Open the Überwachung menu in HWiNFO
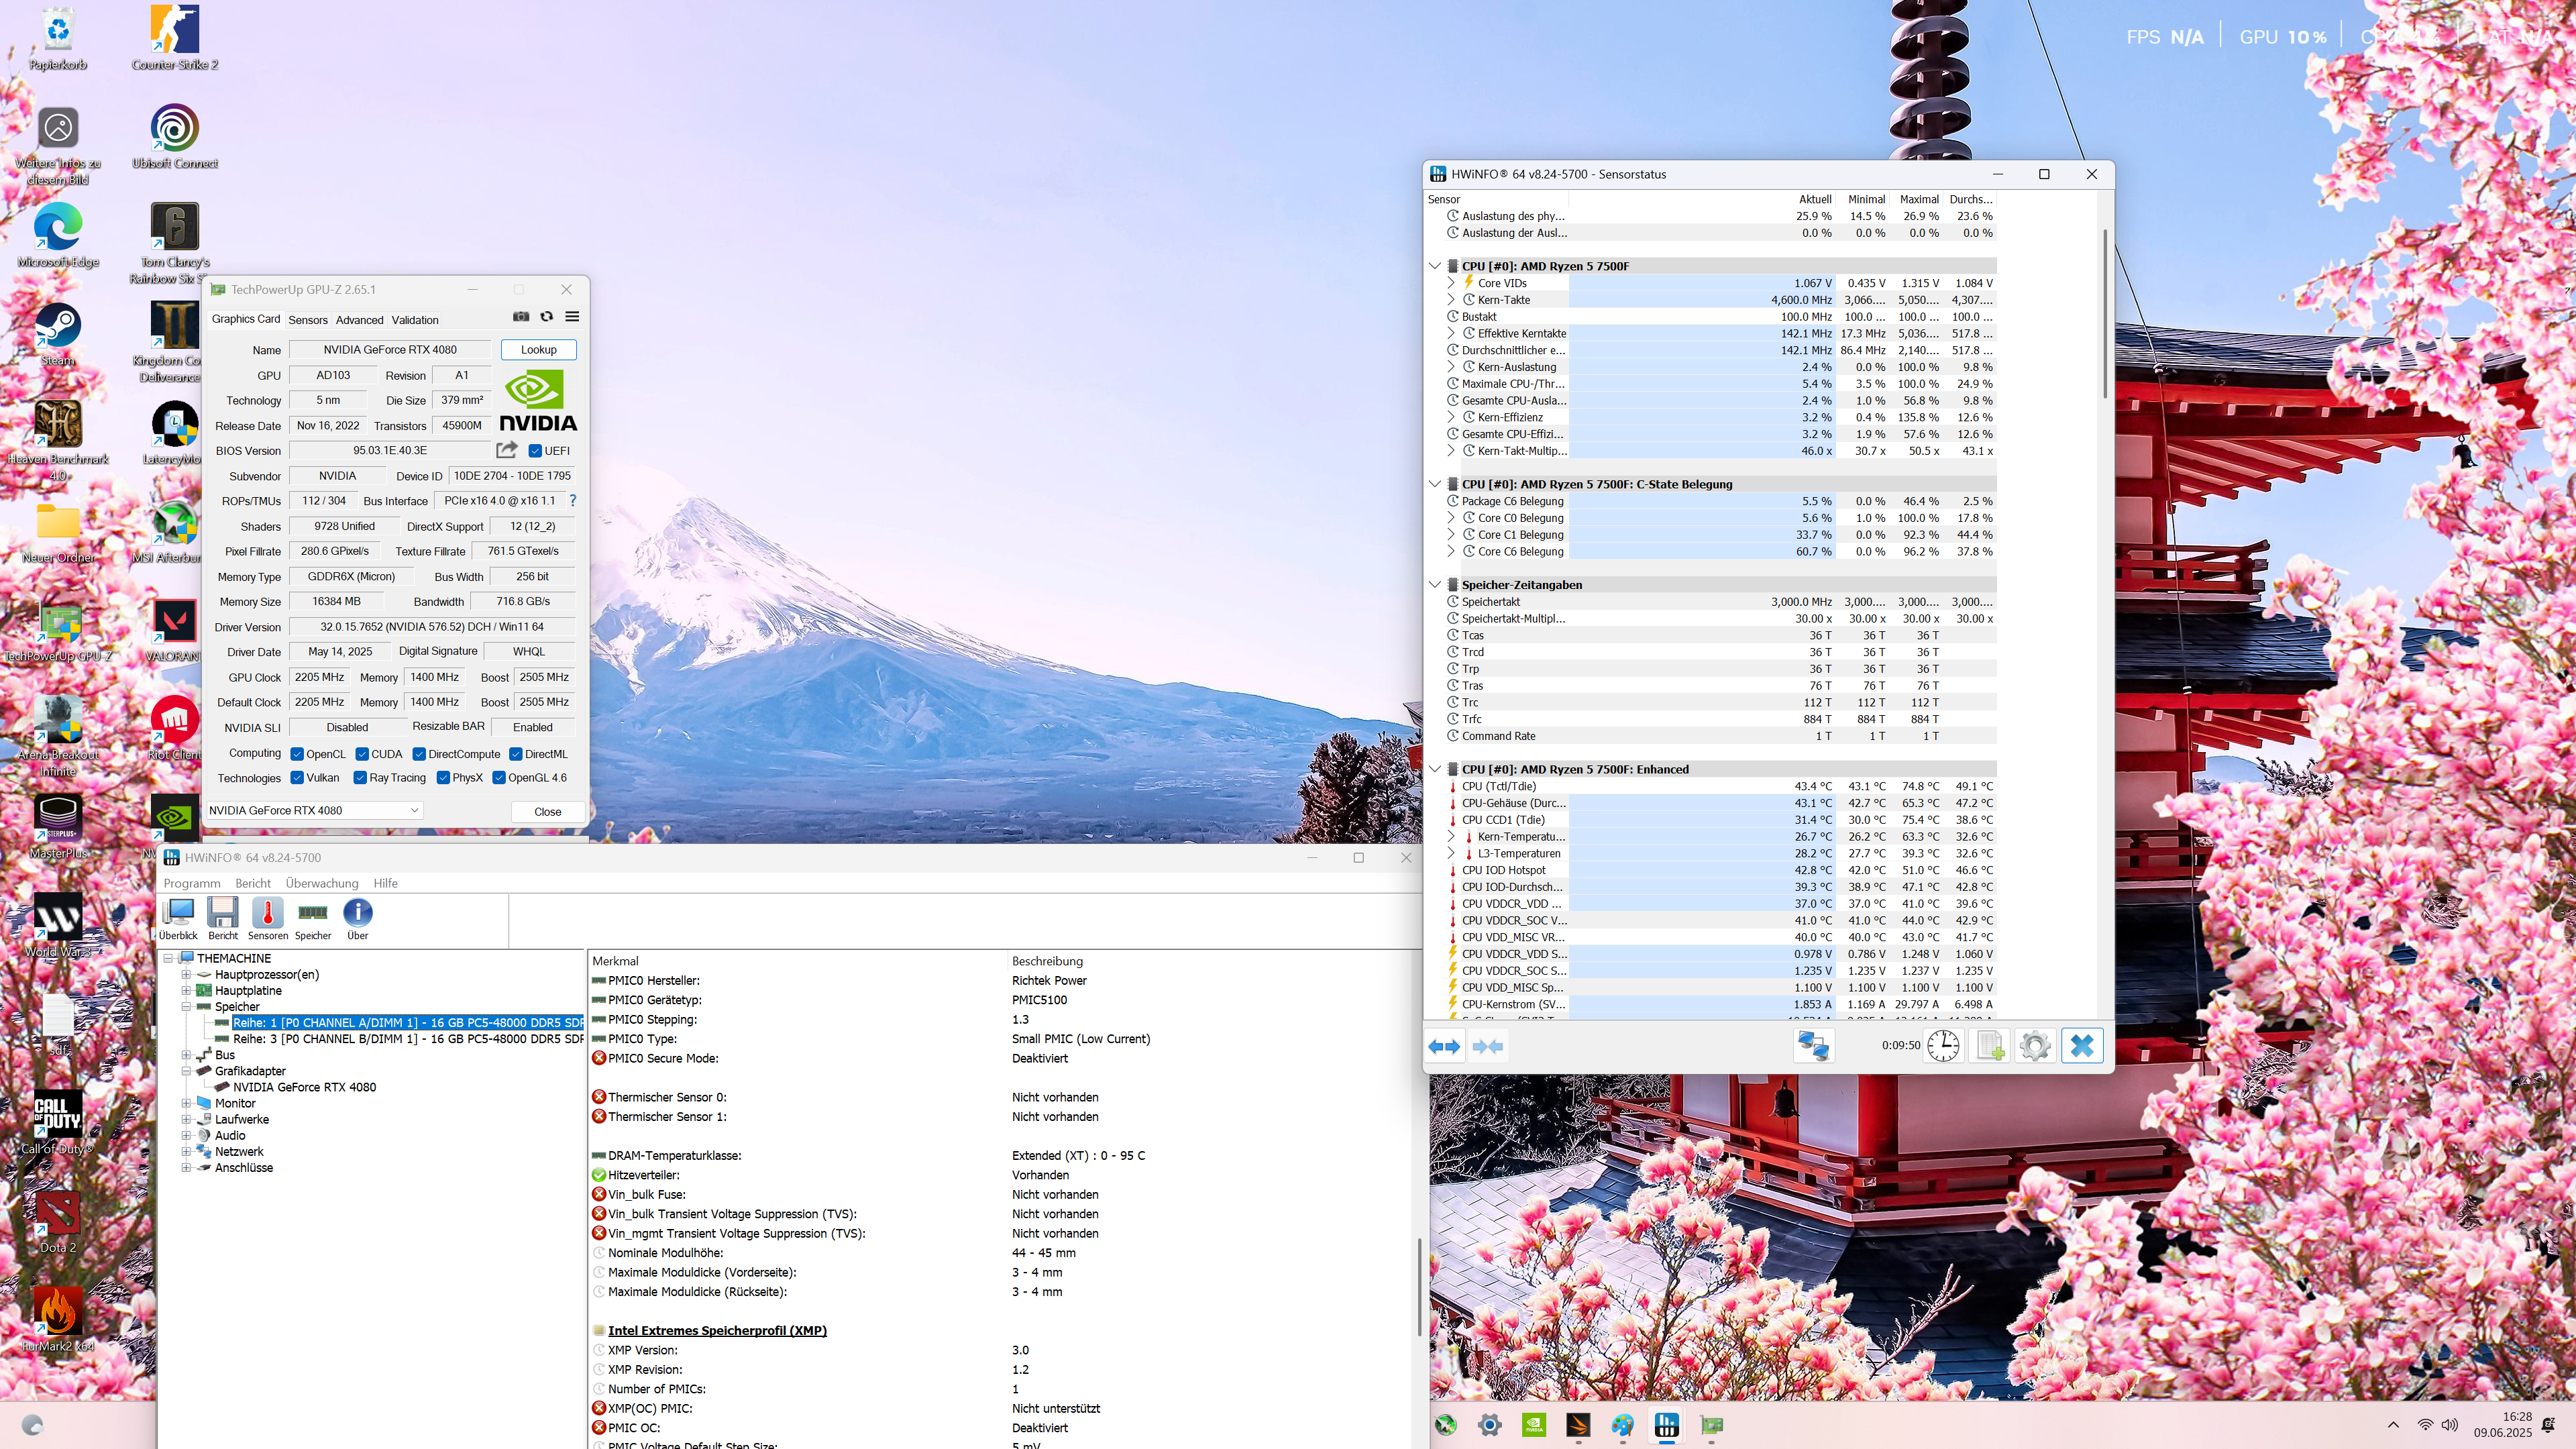Viewport: 2576px width, 1449px height. pyautogui.click(x=321, y=883)
